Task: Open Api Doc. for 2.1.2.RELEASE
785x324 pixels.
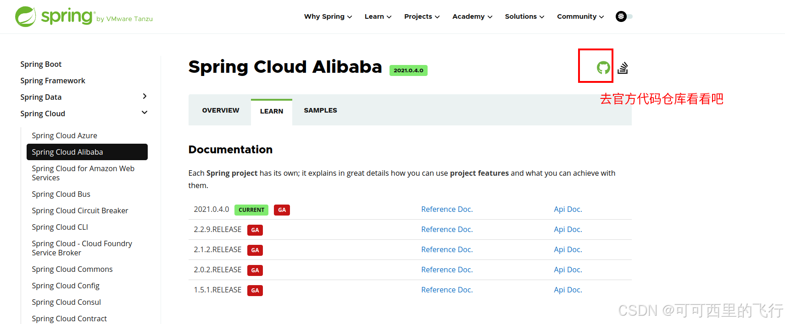Action: 568,249
